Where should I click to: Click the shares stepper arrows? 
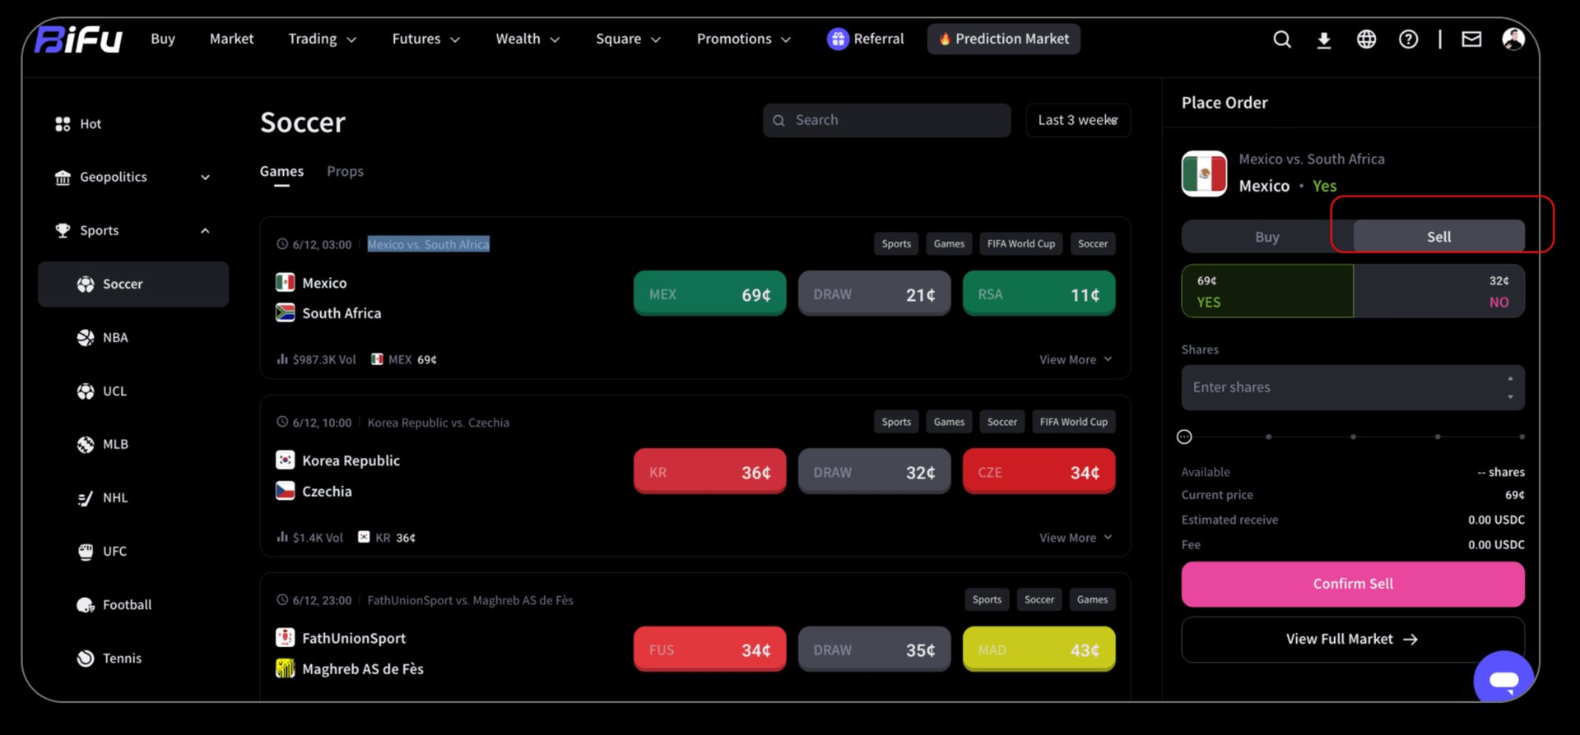(x=1510, y=388)
